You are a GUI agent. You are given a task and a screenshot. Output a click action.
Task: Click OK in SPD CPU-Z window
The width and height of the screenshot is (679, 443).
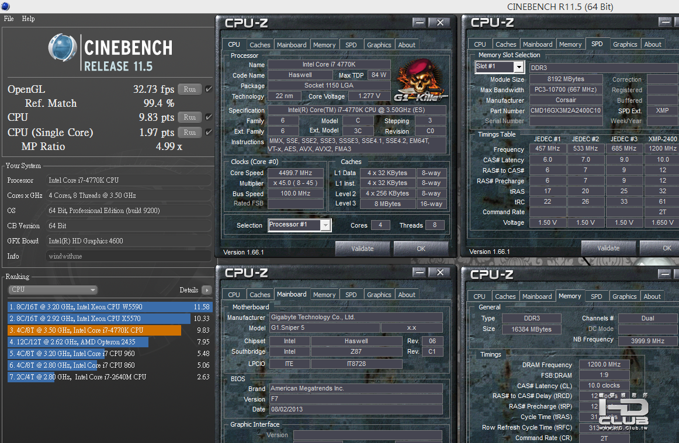[x=660, y=248]
